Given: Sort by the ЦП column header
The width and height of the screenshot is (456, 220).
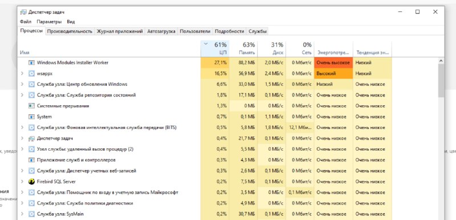Looking at the screenshot, I should 215,49.
